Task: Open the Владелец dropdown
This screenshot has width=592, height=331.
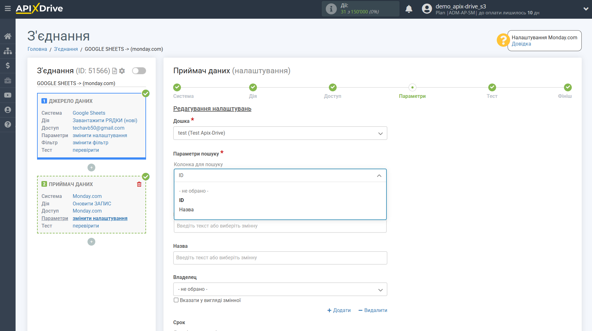Action: [280, 289]
